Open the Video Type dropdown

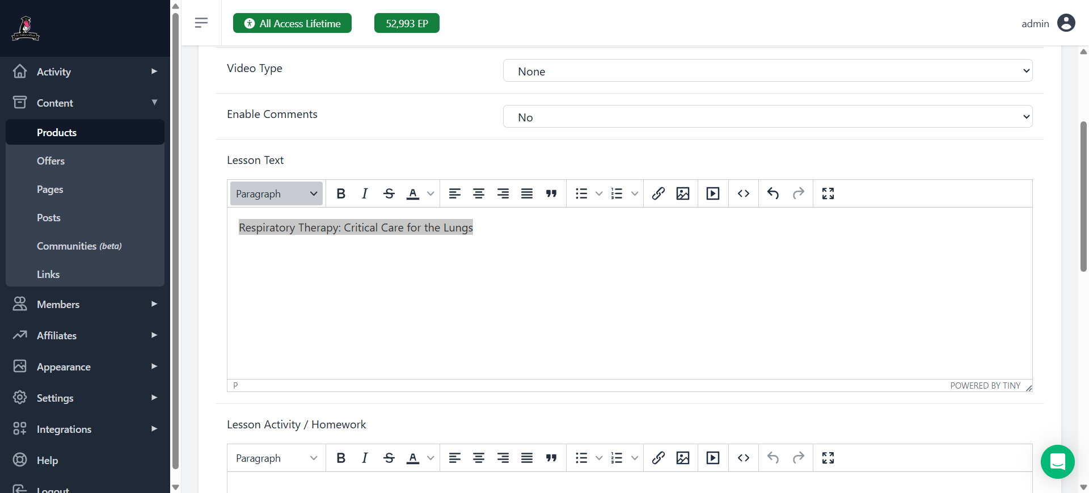tap(767, 71)
